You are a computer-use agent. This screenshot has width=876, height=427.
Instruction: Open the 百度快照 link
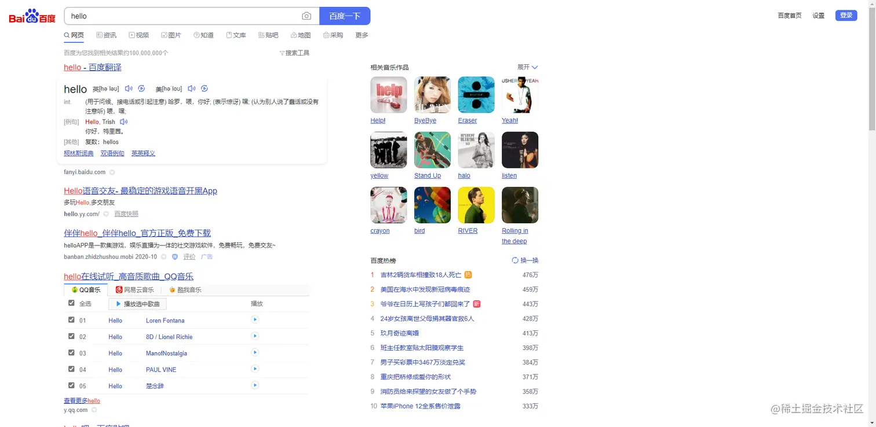point(126,214)
